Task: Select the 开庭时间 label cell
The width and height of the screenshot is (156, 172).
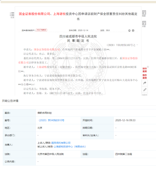Action: click(97, 120)
